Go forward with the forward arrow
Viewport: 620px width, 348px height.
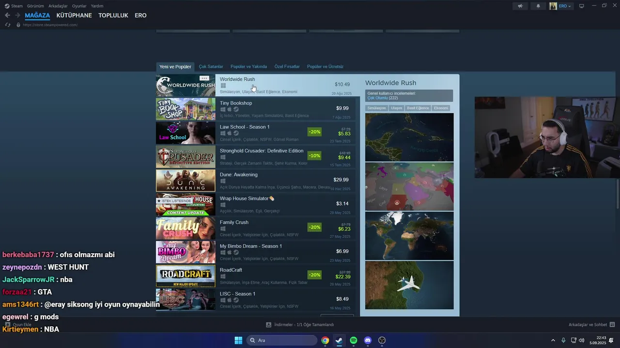pyautogui.click(x=17, y=15)
